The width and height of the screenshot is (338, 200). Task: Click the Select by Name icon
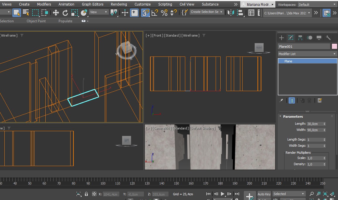(x=26, y=13)
